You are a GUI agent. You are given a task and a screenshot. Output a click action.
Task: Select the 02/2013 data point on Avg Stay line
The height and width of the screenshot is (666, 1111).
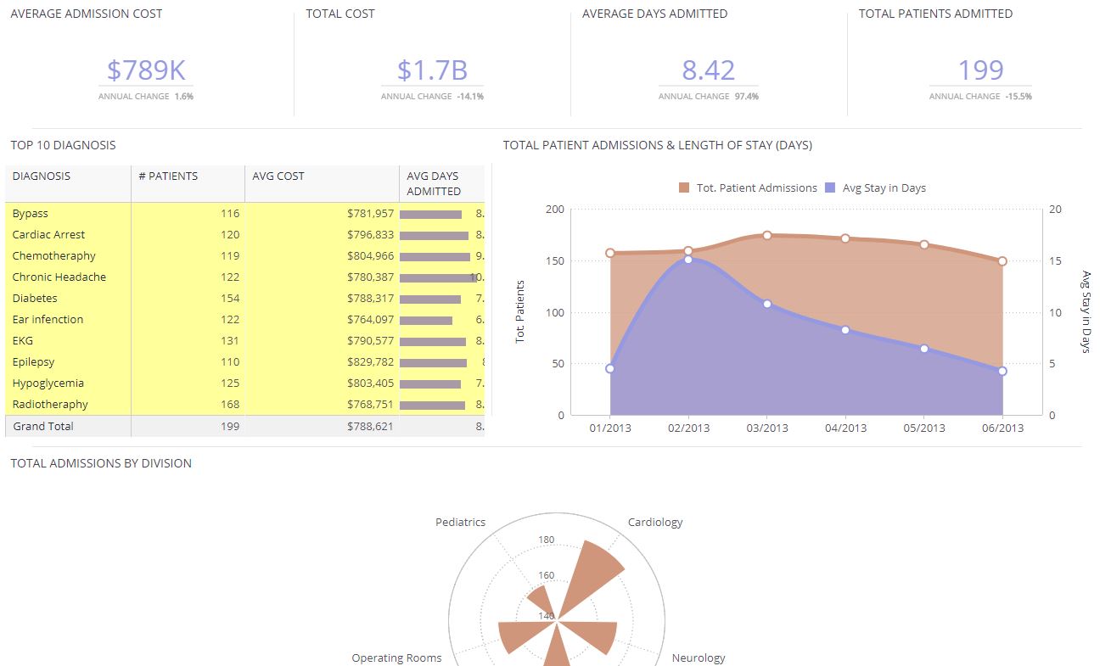(687, 259)
